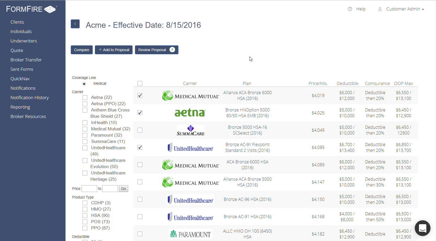Go to Underwriters section
Viewport: 436px width, 241px height.
[24, 41]
